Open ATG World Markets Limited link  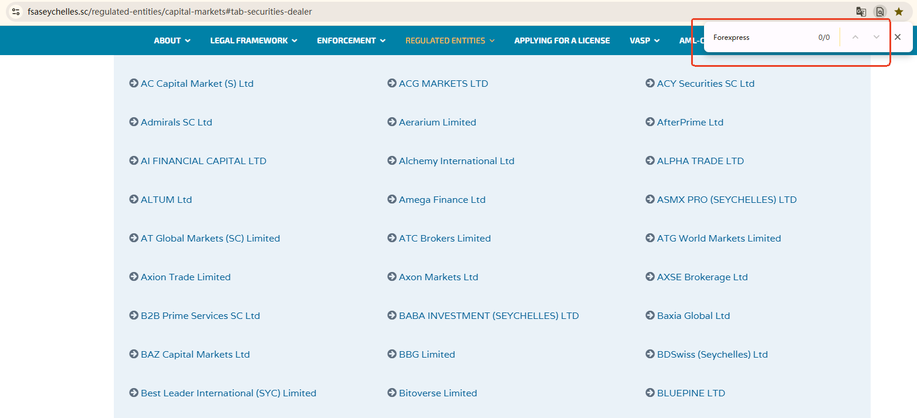coord(719,238)
